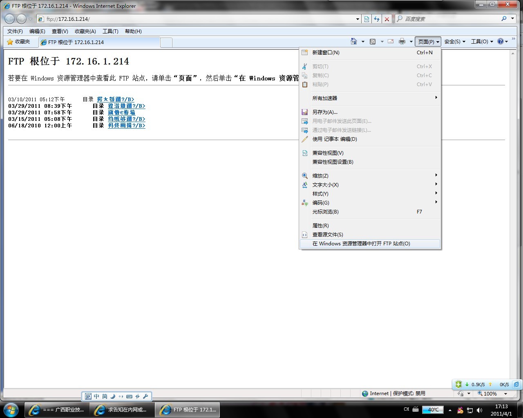Image resolution: width=523 pixels, height=418 pixels.
Task: Click the blue magnifier search button
Action: [504, 19]
